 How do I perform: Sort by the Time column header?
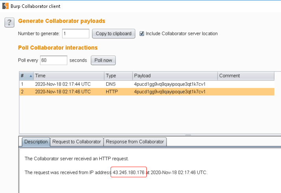click(68, 76)
